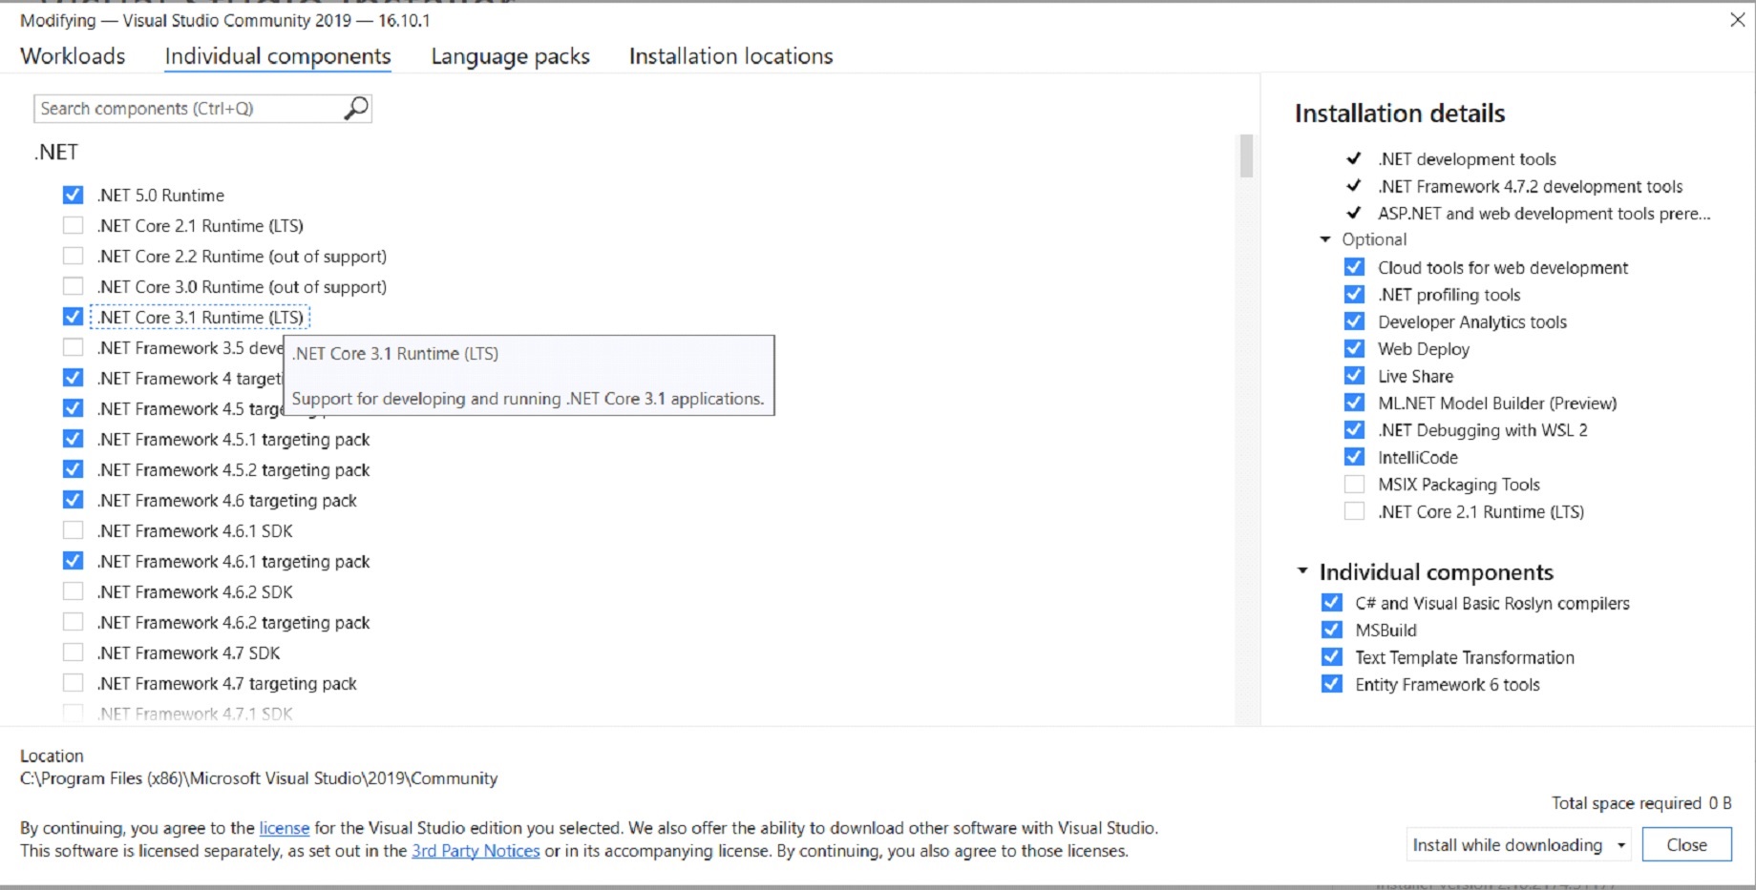Image resolution: width=1756 pixels, height=890 pixels.
Task: Uncheck IntelliCode option
Action: pos(1354,458)
